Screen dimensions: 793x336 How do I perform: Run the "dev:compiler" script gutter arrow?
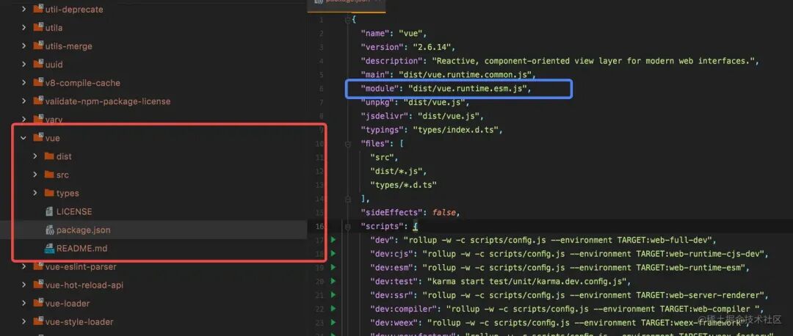[333, 309]
